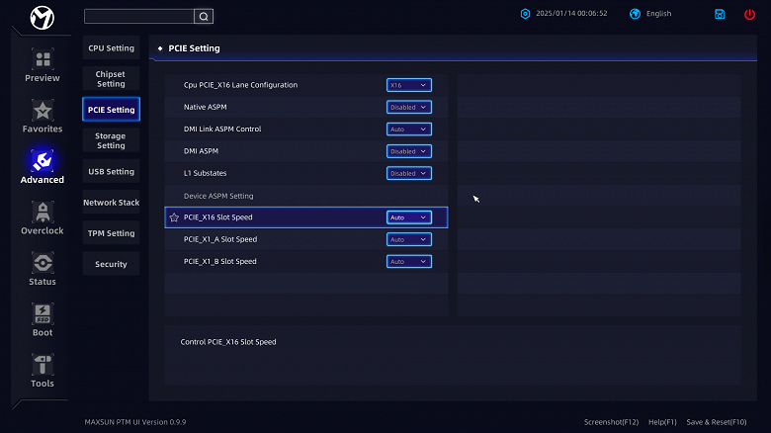Open the PCIE_X1_A Slot Speed dropdown
The height and width of the screenshot is (433, 771).
tap(408, 239)
